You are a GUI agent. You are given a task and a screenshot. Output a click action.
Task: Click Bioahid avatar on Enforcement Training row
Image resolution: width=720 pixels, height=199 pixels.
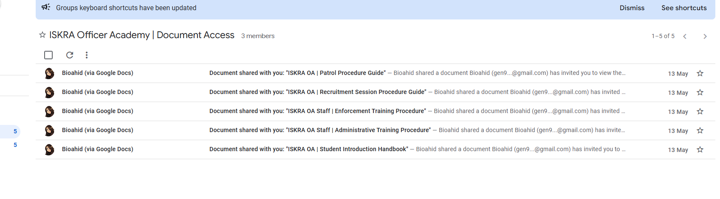click(x=49, y=111)
